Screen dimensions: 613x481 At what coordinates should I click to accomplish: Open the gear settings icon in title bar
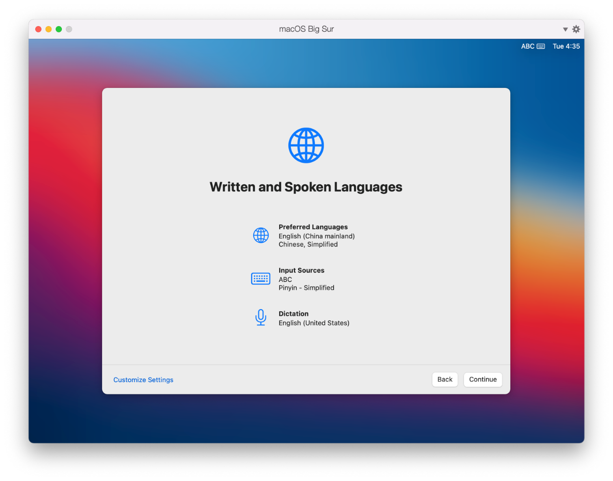tap(576, 29)
